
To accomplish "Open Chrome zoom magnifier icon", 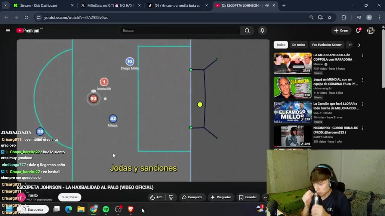I will pyautogui.click(x=312, y=17).
